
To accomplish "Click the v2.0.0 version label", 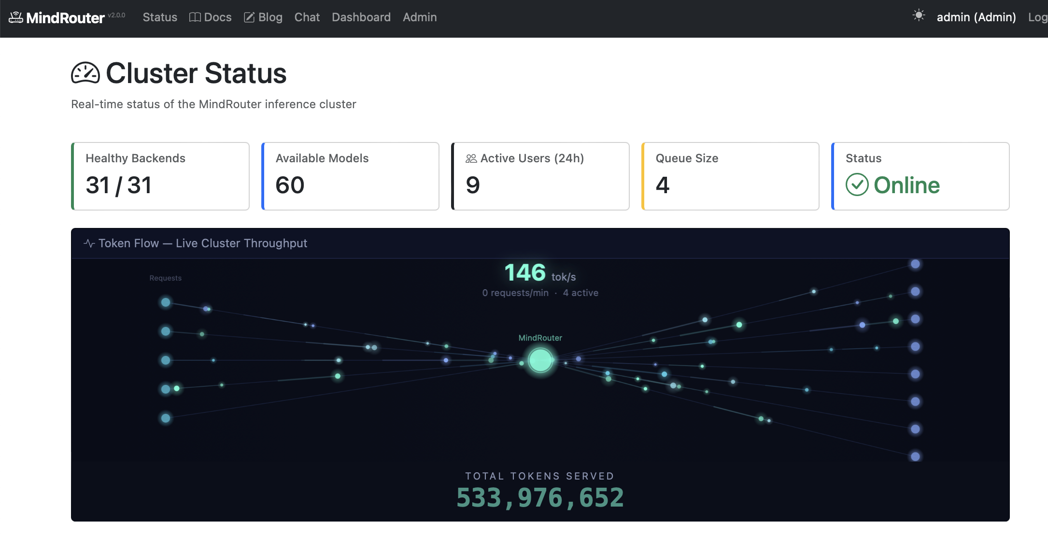I will (x=116, y=14).
